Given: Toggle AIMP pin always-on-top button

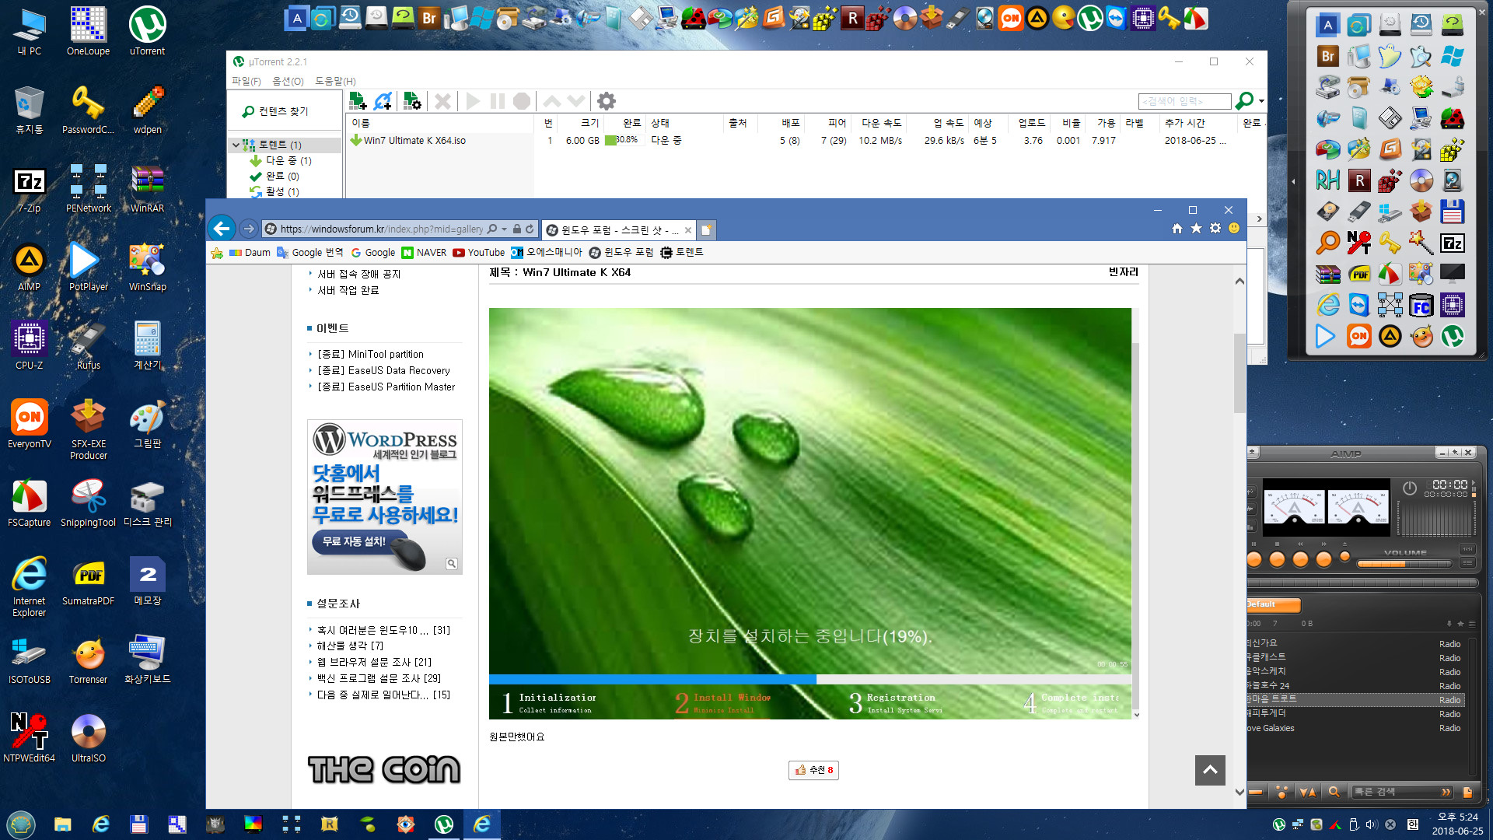Looking at the screenshot, I should (1454, 453).
